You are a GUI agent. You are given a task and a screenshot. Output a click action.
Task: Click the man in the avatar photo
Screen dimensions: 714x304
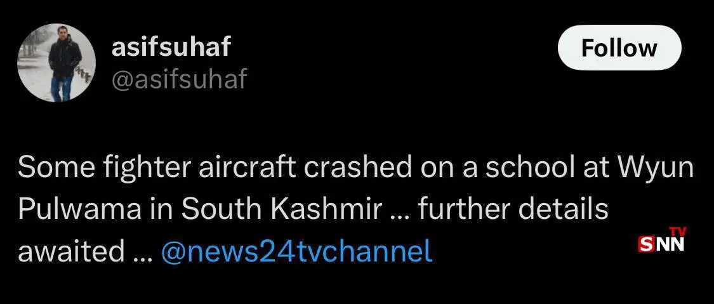click(x=64, y=63)
